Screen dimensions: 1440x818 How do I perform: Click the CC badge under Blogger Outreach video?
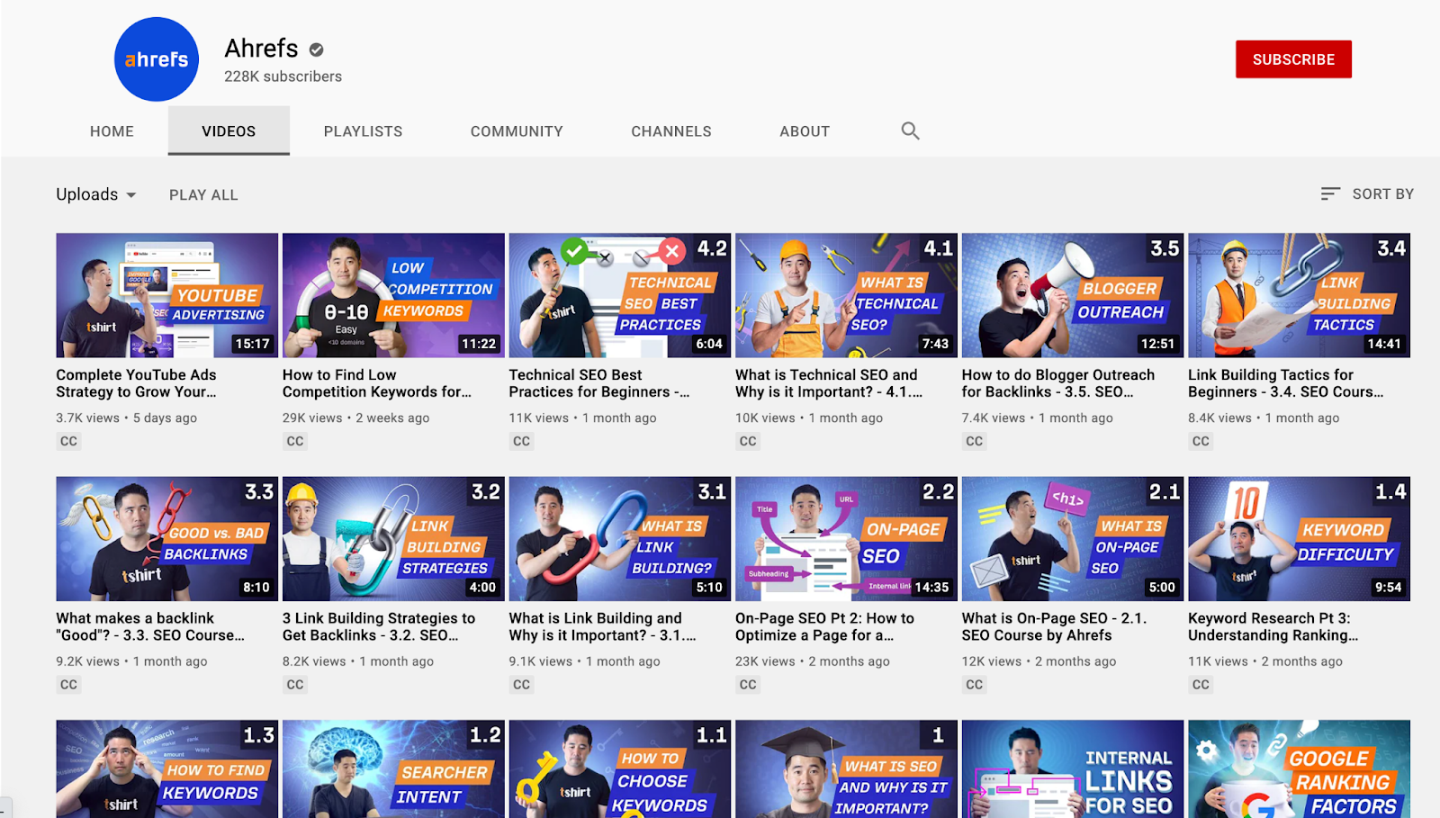(975, 441)
